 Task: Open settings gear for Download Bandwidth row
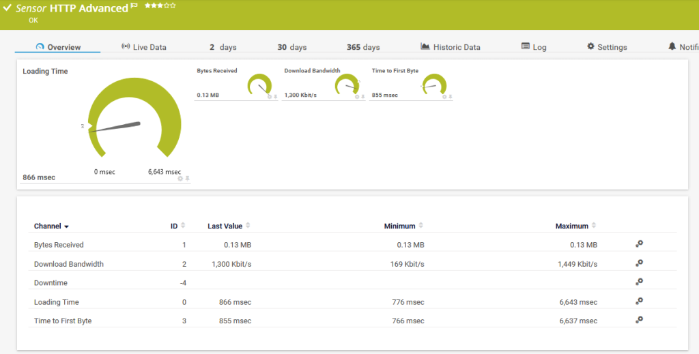pos(639,263)
